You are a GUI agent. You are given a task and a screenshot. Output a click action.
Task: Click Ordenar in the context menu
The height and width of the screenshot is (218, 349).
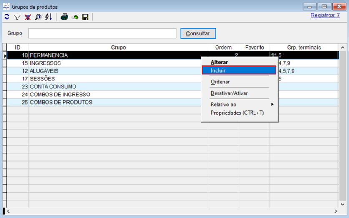point(220,82)
